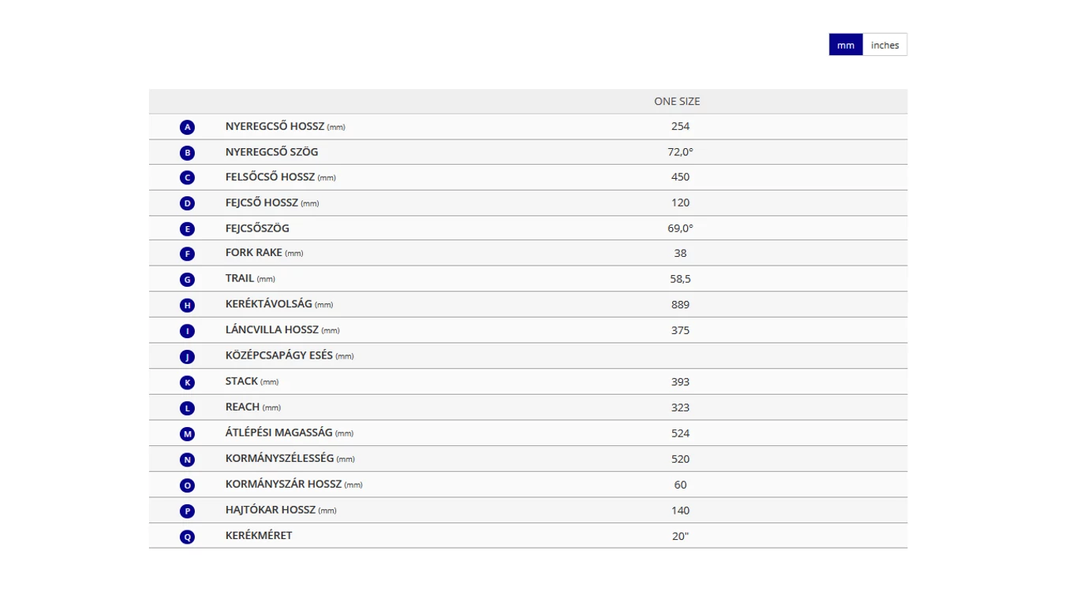Image resolution: width=1065 pixels, height=591 pixels.
Task: Click the letter F badge icon
Action: [x=187, y=254]
